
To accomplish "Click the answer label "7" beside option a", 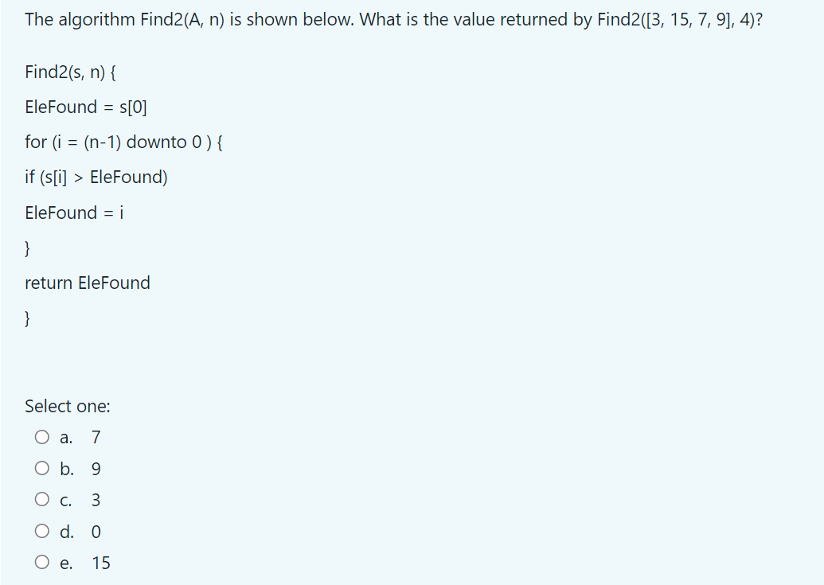I will [95, 437].
